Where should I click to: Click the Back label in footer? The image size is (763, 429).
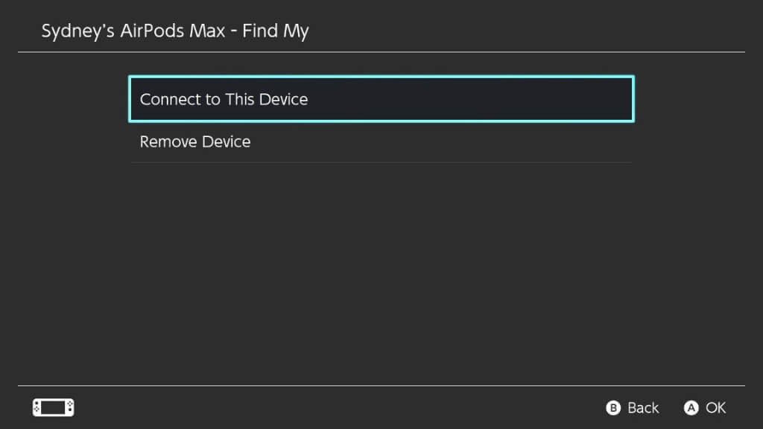click(642, 407)
